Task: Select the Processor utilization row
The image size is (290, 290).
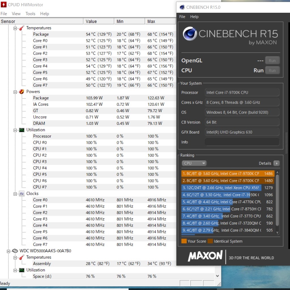Action: [x=104, y=136]
